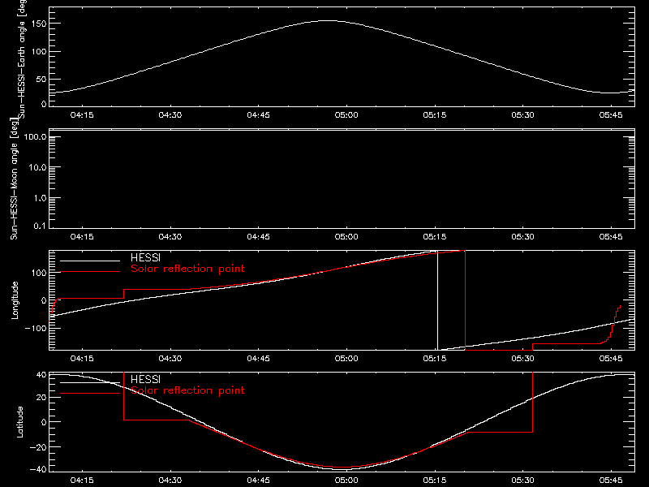Click 05:00 time label under Earth angle plot
This screenshot has width=649, height=487.
[346, 115]
